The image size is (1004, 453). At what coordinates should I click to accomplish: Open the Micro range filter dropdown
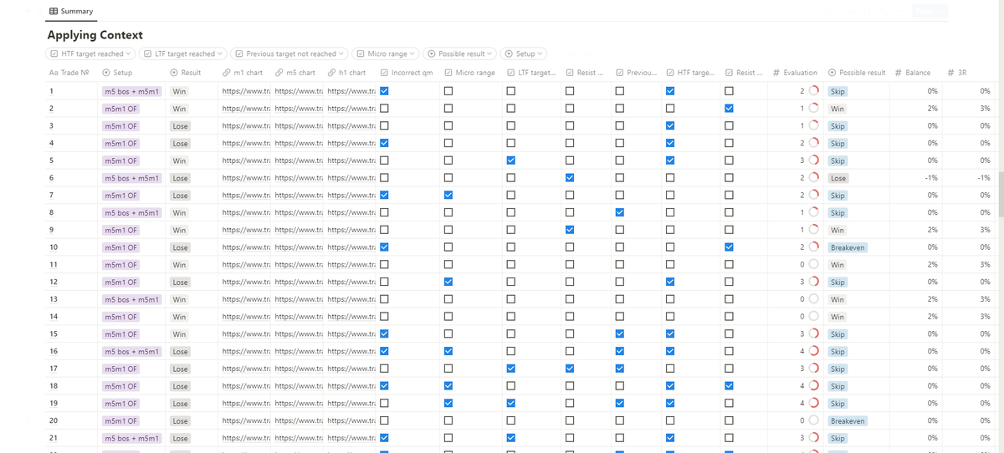coord(386,53)
